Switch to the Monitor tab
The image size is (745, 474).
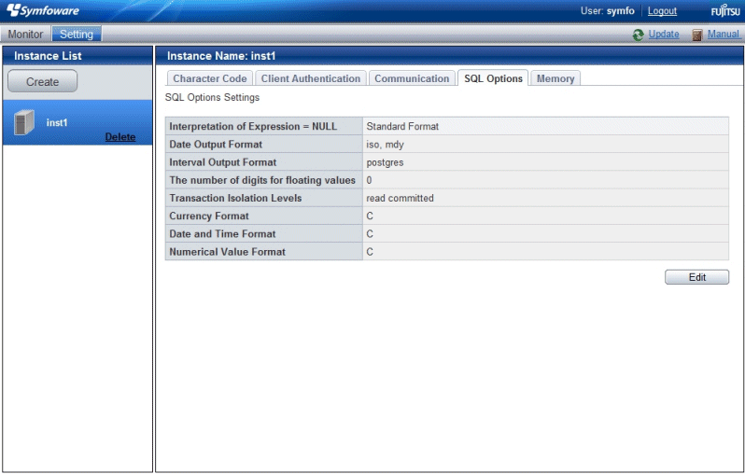pyautogui.click(x=25, y=35)
